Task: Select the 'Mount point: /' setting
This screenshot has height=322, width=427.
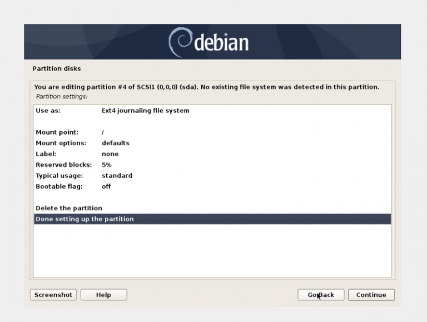Action: pyautogui.click(x=212, y=132)
